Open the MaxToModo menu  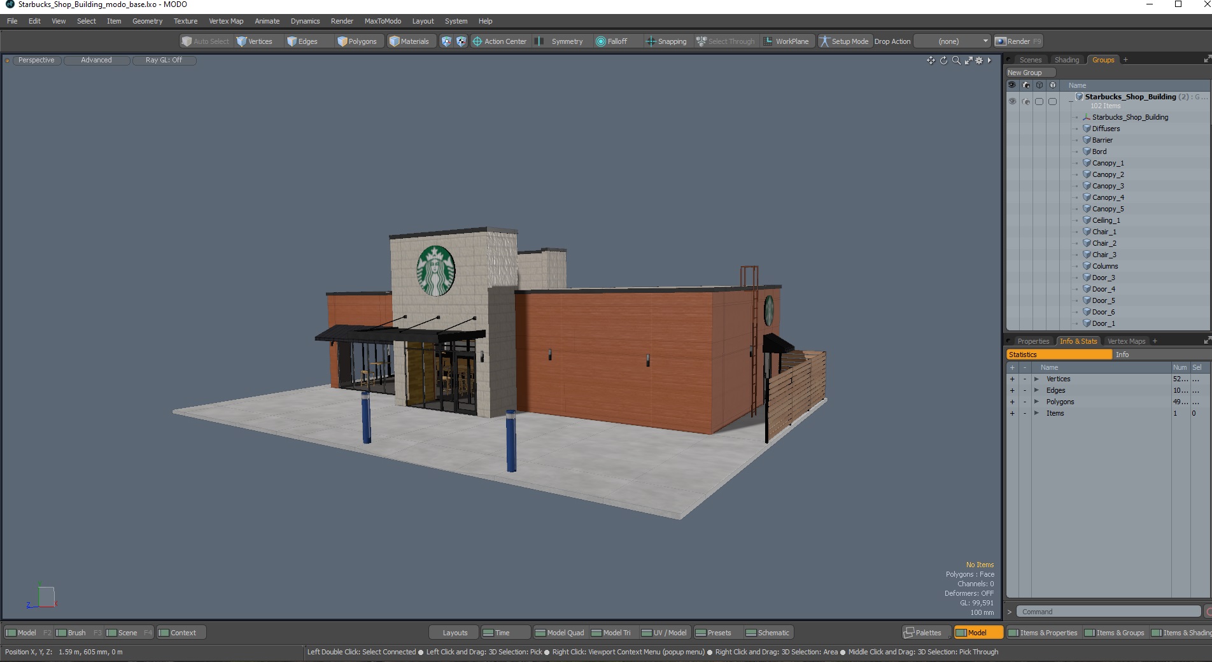click(x=383, y=21)
